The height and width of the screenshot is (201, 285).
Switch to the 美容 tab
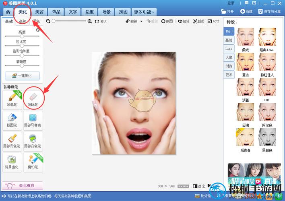[x=39, y=12]
